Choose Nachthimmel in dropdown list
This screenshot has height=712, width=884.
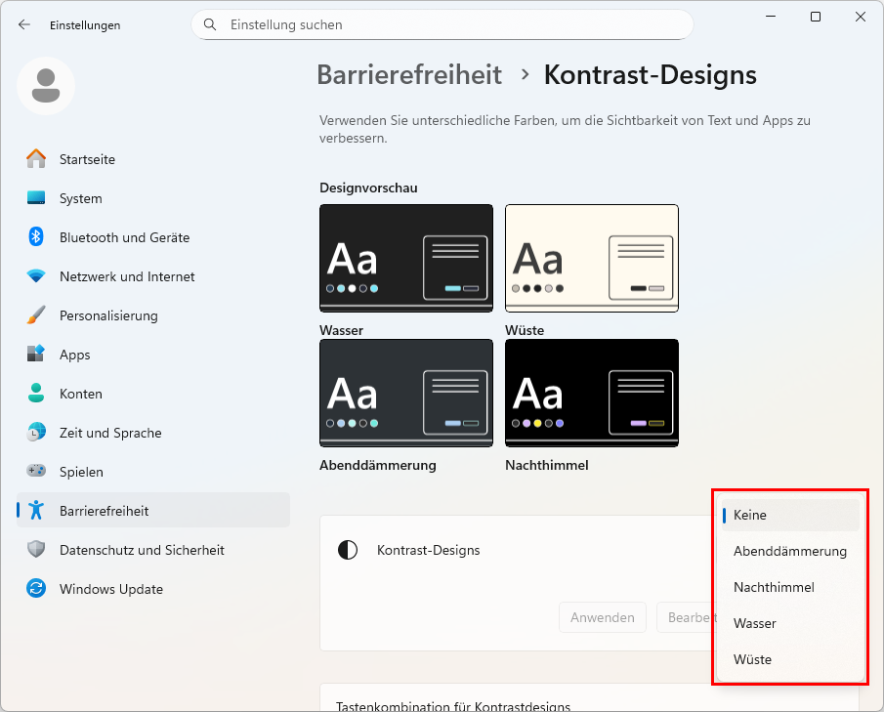pyautogui.click(x=790, y=587)
